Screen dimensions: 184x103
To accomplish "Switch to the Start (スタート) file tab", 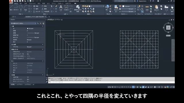I will [14, 17].
